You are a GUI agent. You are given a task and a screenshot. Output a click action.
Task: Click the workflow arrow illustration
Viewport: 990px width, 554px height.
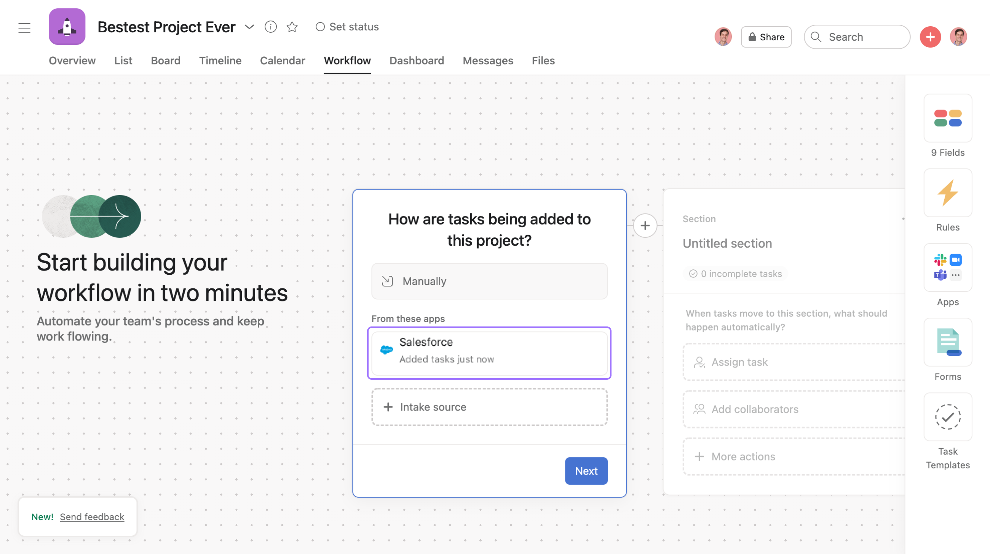pos(91,216)
